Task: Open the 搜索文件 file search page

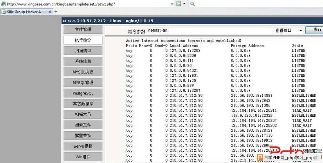Action: pyautogui.click(x=83, y=125)
